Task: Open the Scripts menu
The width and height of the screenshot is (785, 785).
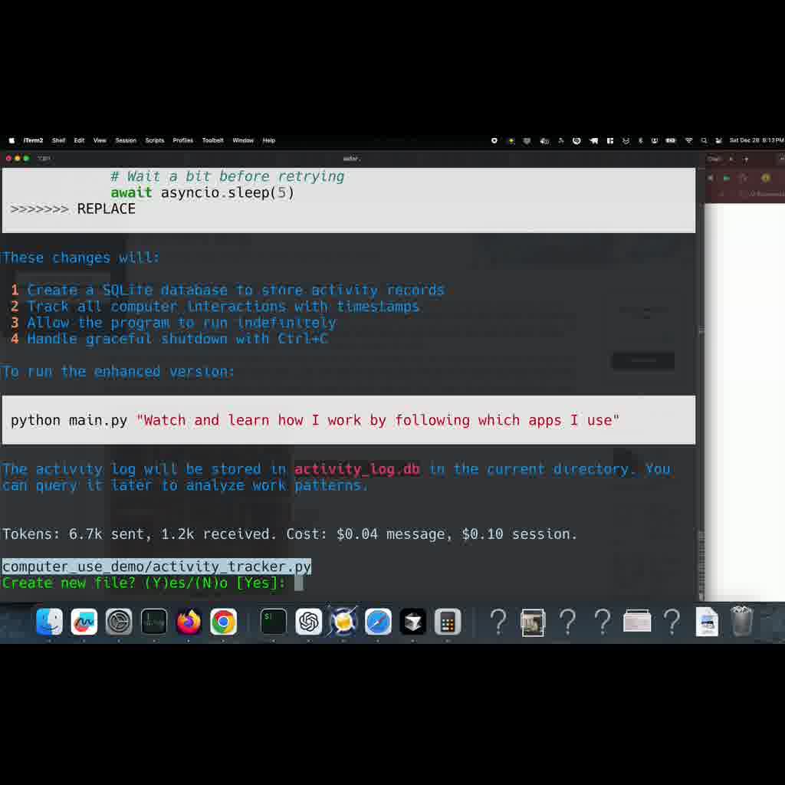Action: tap(155, 140)
